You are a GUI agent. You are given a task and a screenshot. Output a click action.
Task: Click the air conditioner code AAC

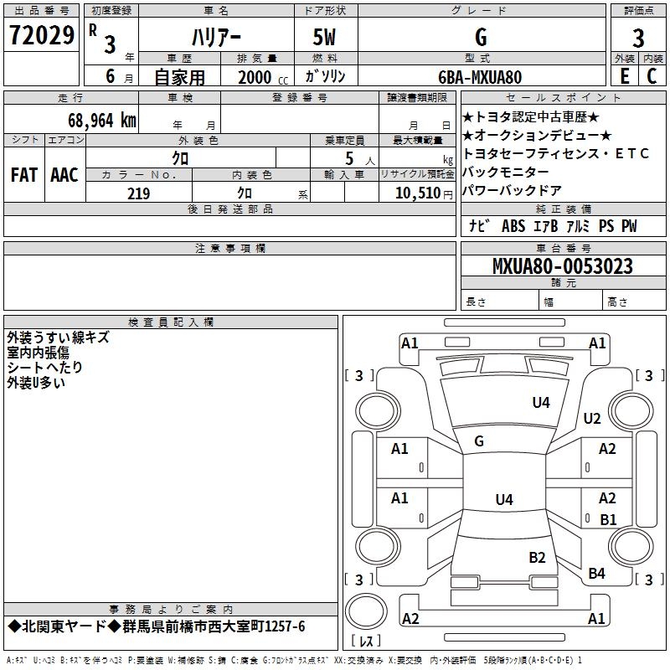(x=64, y=175)
